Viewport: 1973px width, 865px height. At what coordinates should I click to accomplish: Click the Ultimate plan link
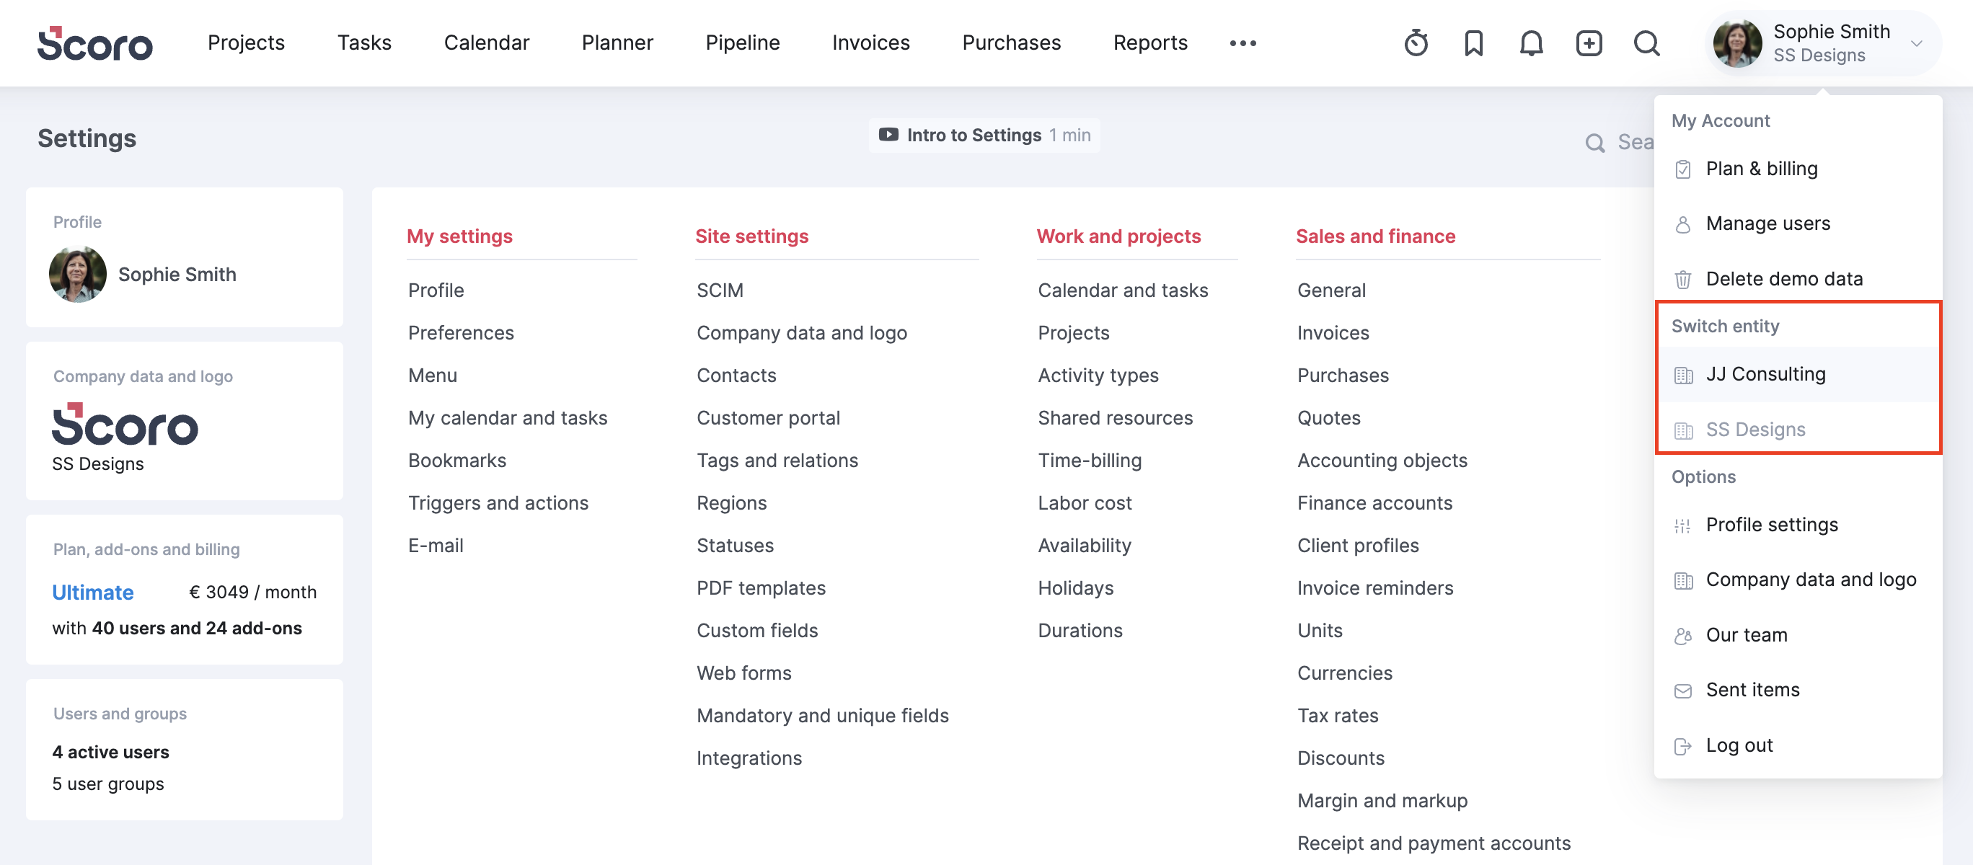pos(93,593)
